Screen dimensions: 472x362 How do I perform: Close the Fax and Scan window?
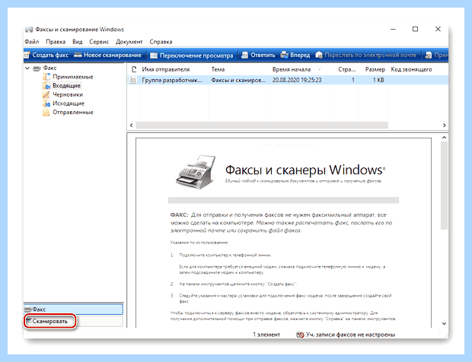438,29
